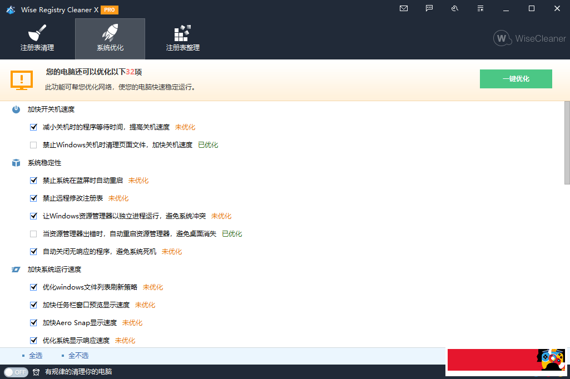Collapse the 加快开关机速度 section header

pos(51,109)
